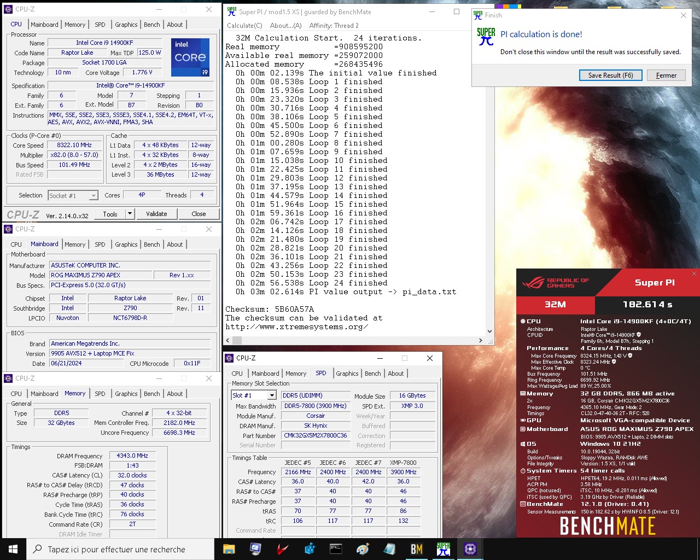Click the Max Bandwidth DDR5-7800 (3900 MHz) field
This screenshot has height=560, width=700.
316,406
